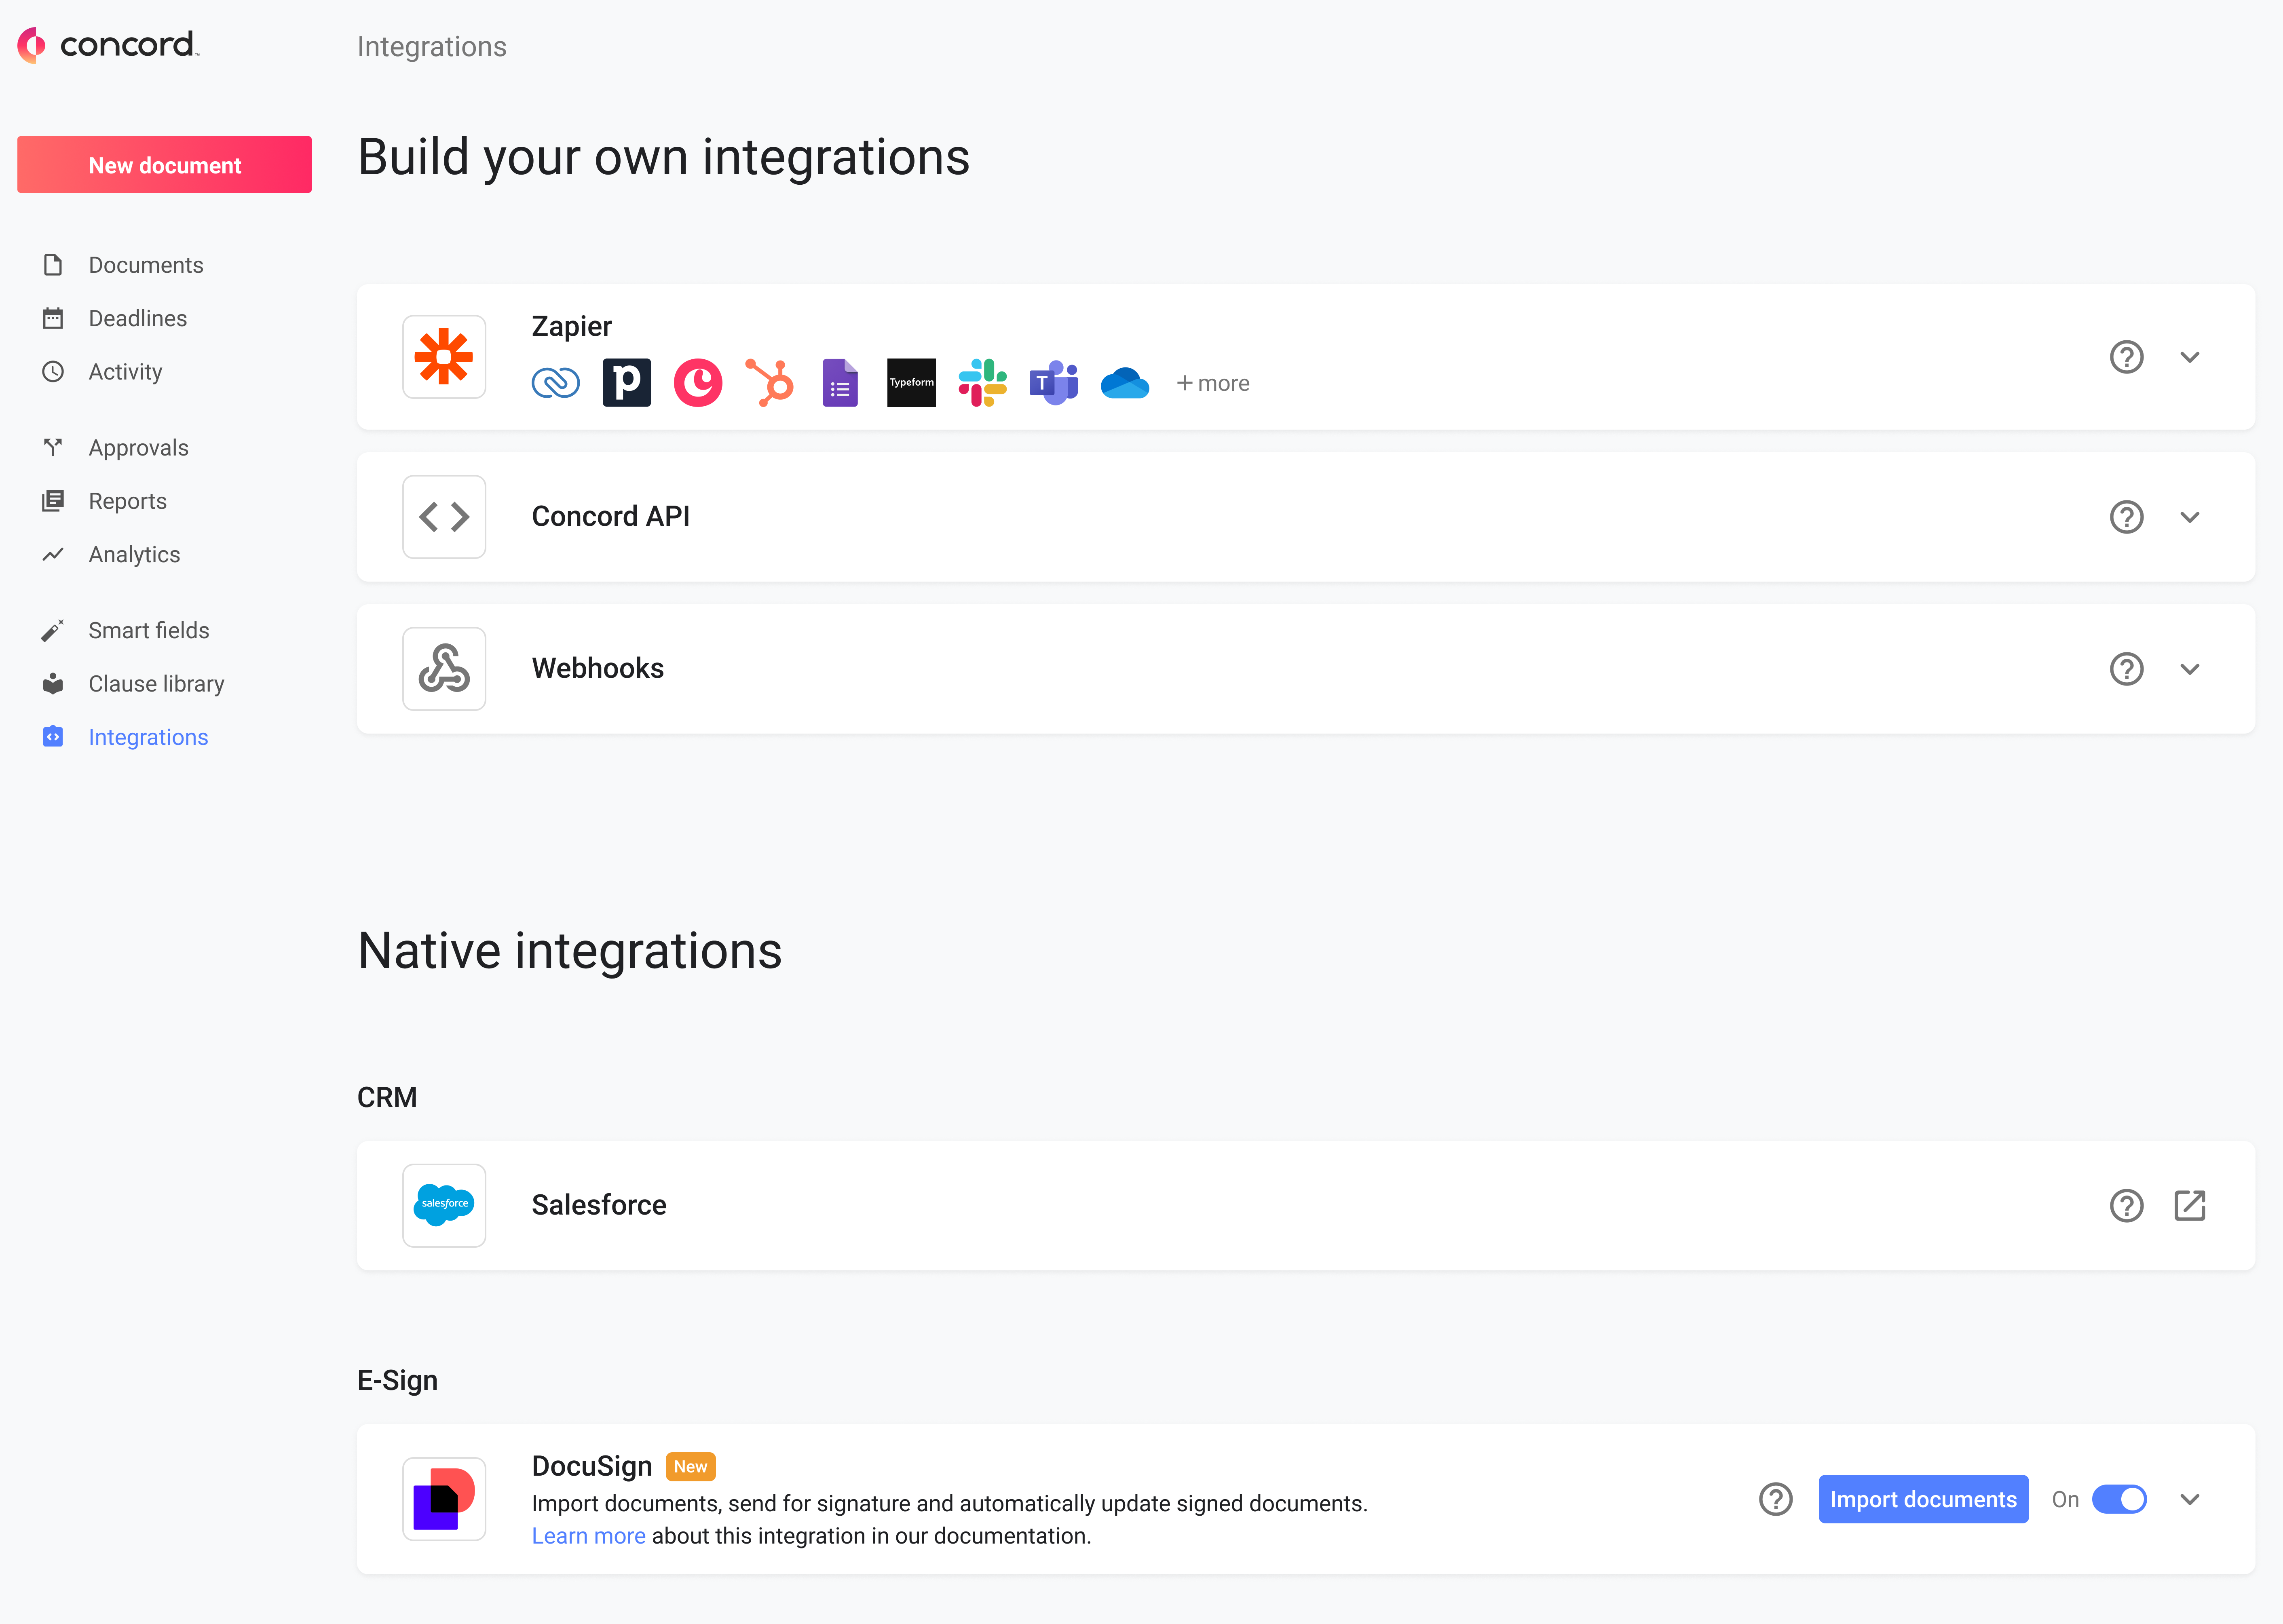Click the OneDrive icon in the Zapier row
This screenshot has height=1624, width=2283.
1124,382
